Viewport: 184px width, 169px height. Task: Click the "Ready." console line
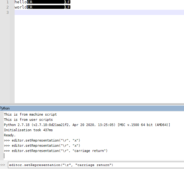tap(10, 135)
